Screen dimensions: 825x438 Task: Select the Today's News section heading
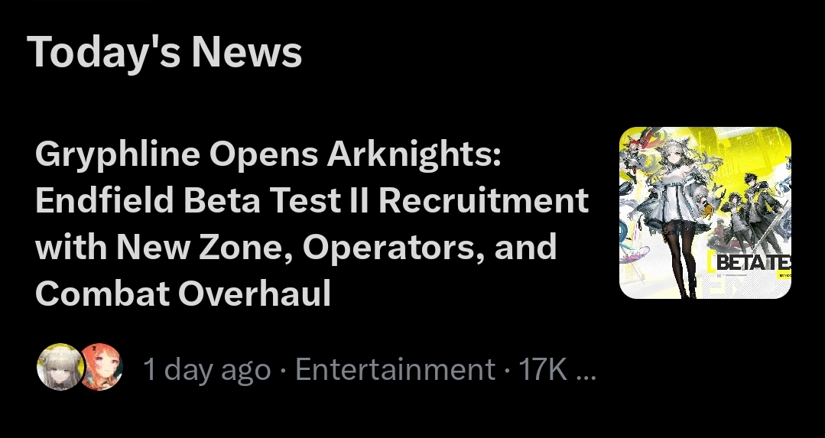click(x=164, y=51)
